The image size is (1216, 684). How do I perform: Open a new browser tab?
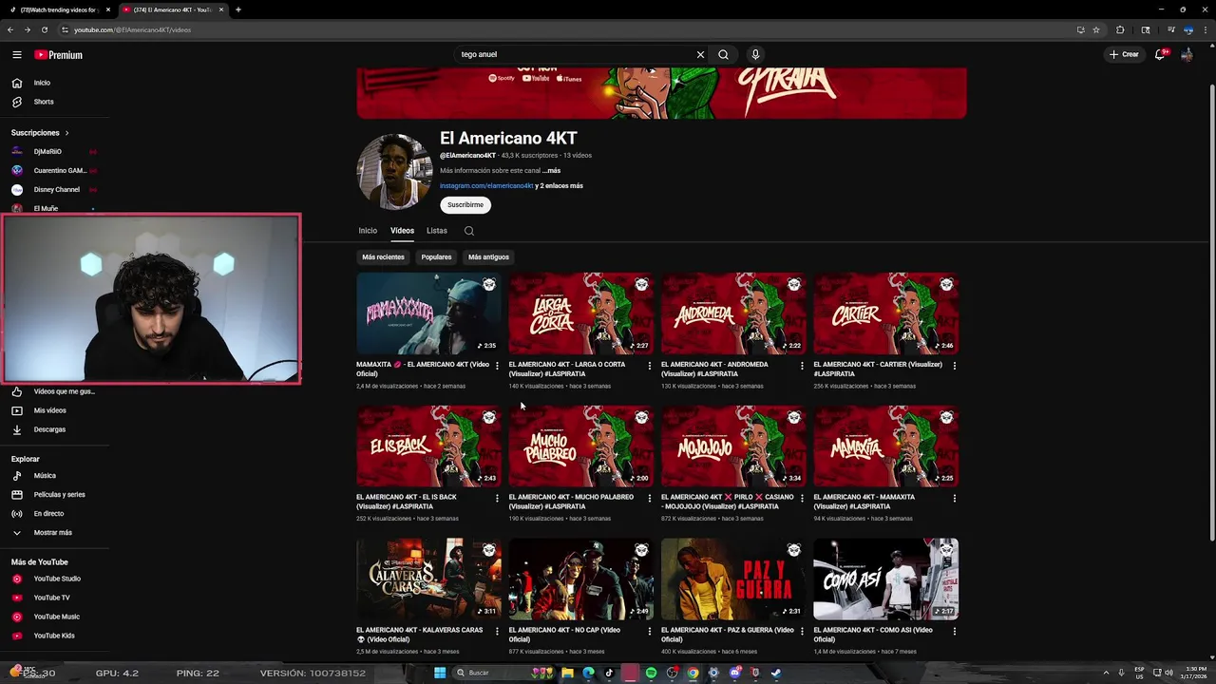[x=237, y=9]
